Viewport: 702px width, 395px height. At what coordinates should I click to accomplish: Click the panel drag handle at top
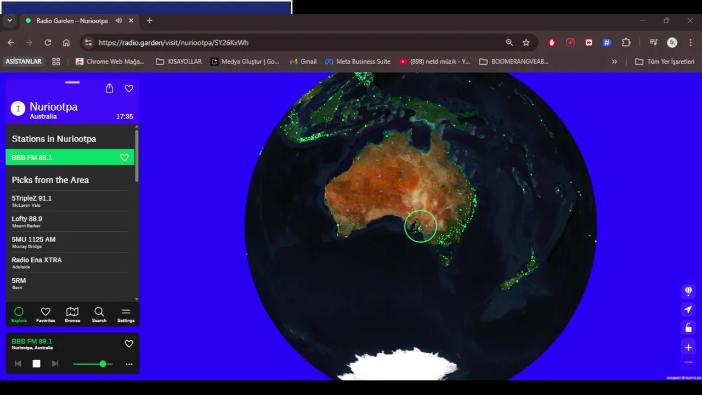72,82
